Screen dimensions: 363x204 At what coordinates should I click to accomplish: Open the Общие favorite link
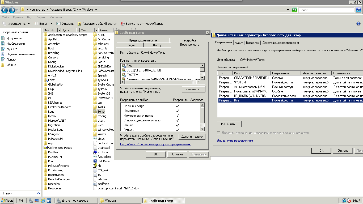pos(11,65)
